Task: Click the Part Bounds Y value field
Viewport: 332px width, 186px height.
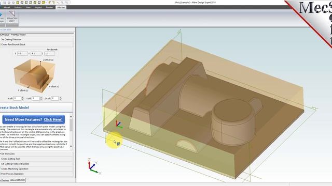Action: [x=36, y=54]
